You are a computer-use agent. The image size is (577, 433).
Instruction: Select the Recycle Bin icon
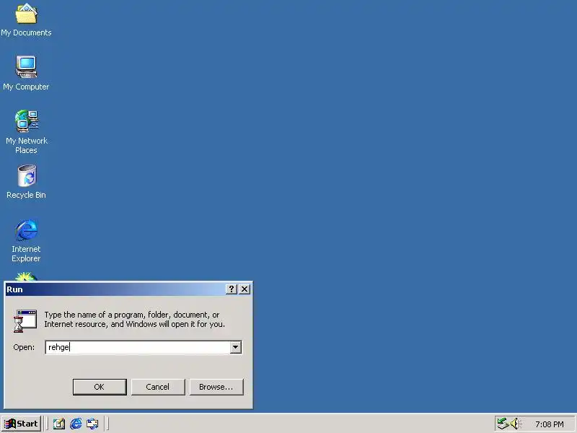pyautogui.click(x=26, y=182)
